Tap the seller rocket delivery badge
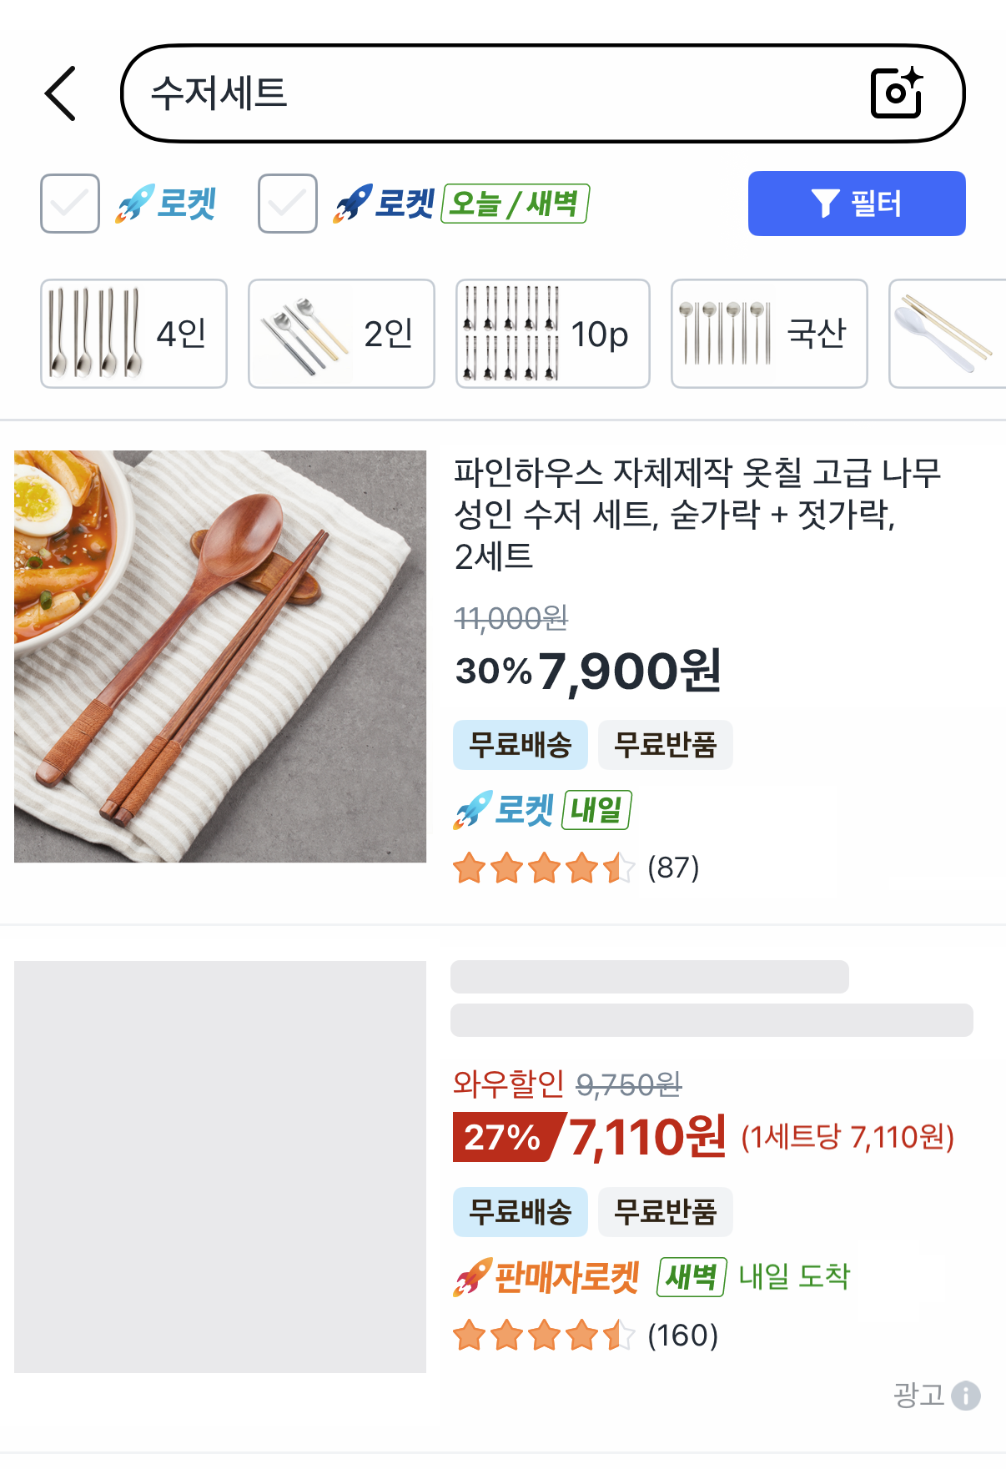Screen dimensions: 1006x1469 click(547, 1277)
